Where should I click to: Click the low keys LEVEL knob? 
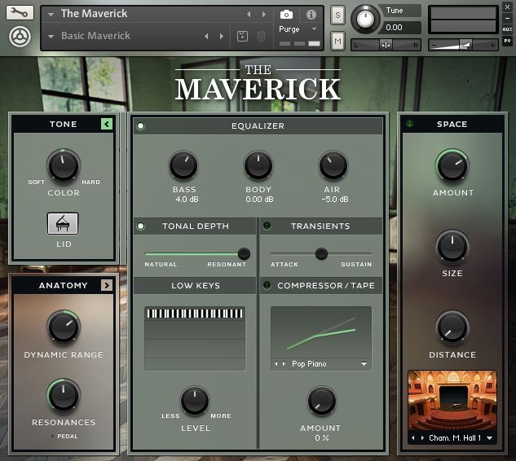pos(195,401)
